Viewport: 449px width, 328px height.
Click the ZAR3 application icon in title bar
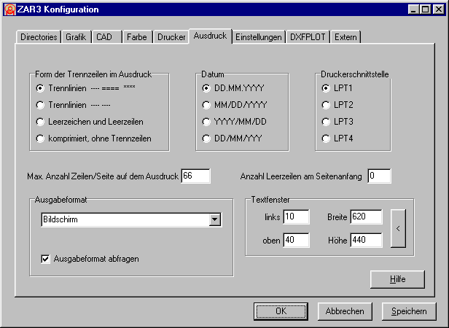[x=10, y=9]
